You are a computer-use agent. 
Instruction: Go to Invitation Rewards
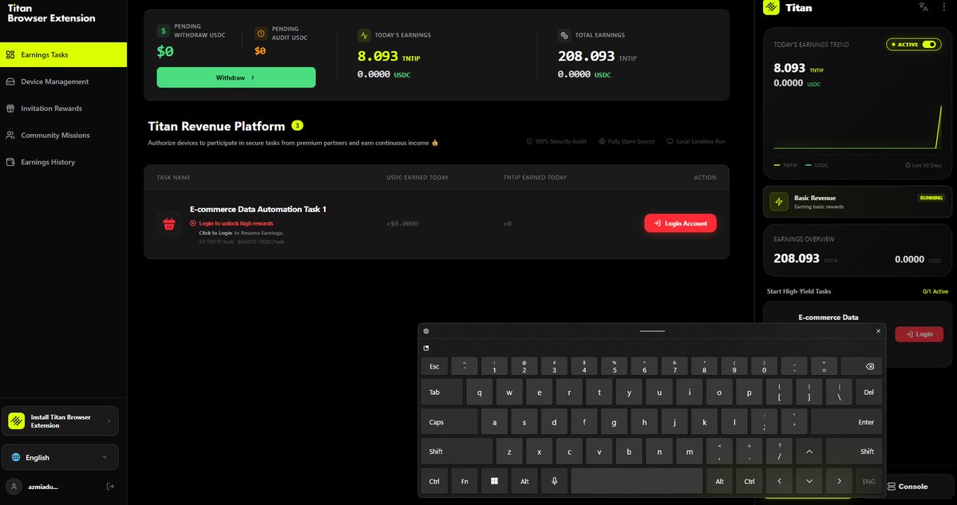[64, 108]
